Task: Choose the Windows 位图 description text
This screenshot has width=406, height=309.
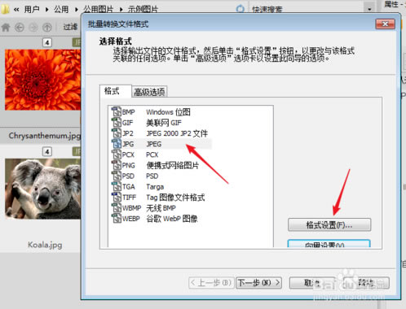Action: coord(168,112)
